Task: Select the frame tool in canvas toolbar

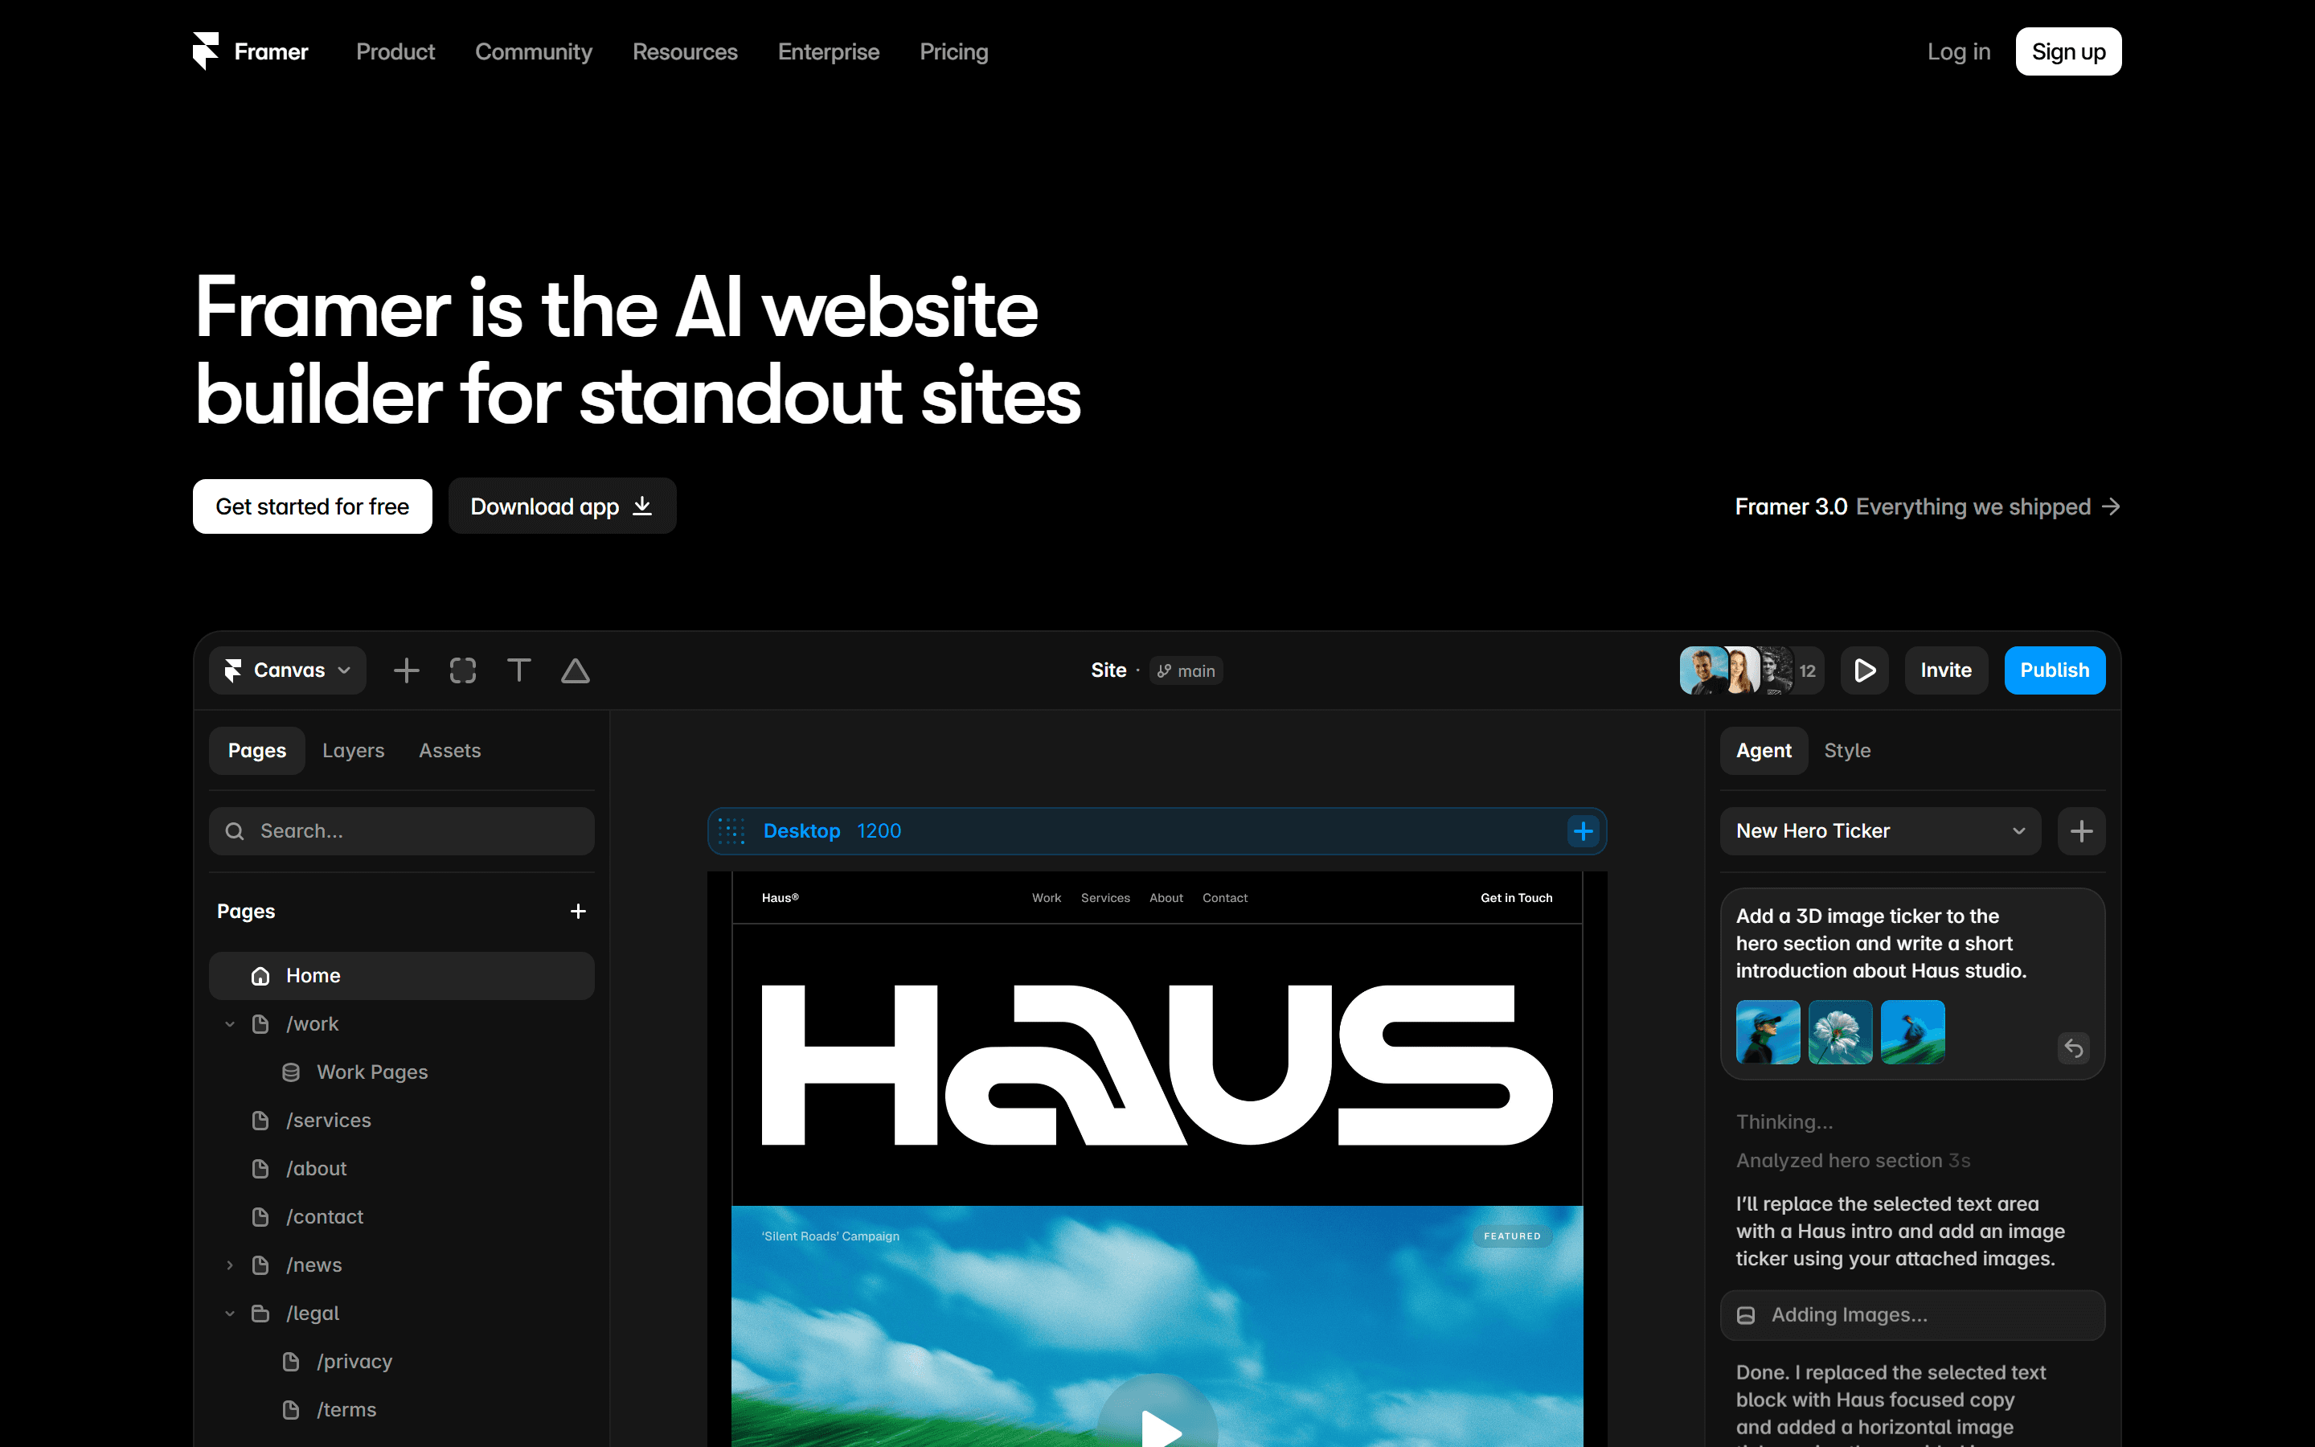Action: tap(463, 671)
